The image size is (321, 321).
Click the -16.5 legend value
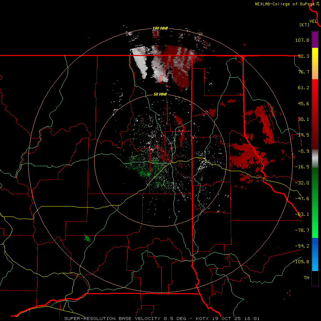pos(302,167)
